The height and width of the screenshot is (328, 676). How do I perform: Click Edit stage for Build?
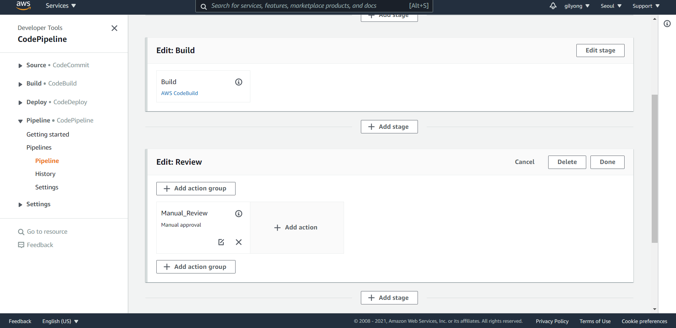click(x=600, y=50)
